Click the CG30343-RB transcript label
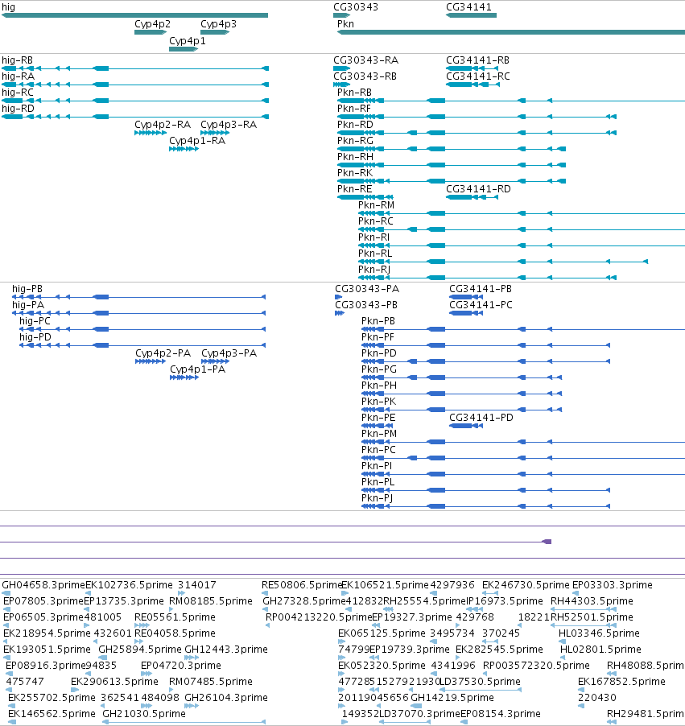 coord(365,76)
